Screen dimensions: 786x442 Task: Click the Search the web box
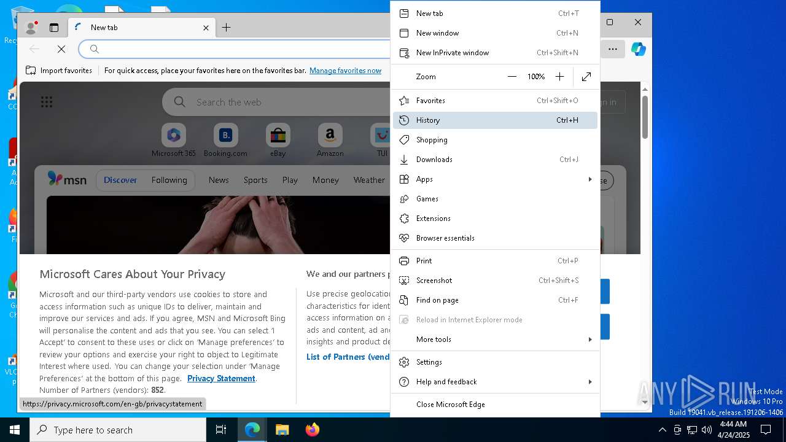(276, 102)
